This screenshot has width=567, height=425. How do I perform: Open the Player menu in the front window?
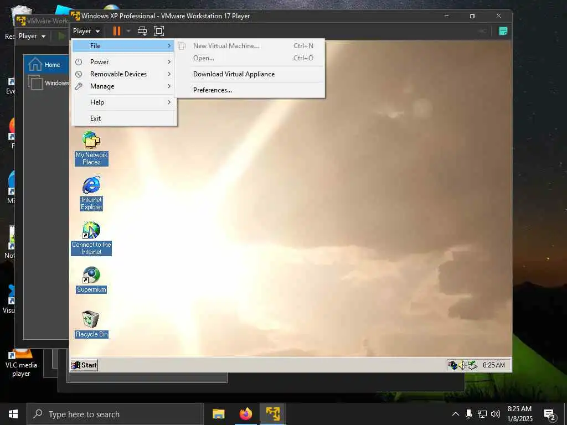click(86, 31)
